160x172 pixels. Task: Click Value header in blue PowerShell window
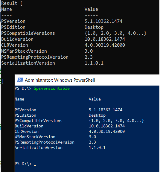click(95, 99)
